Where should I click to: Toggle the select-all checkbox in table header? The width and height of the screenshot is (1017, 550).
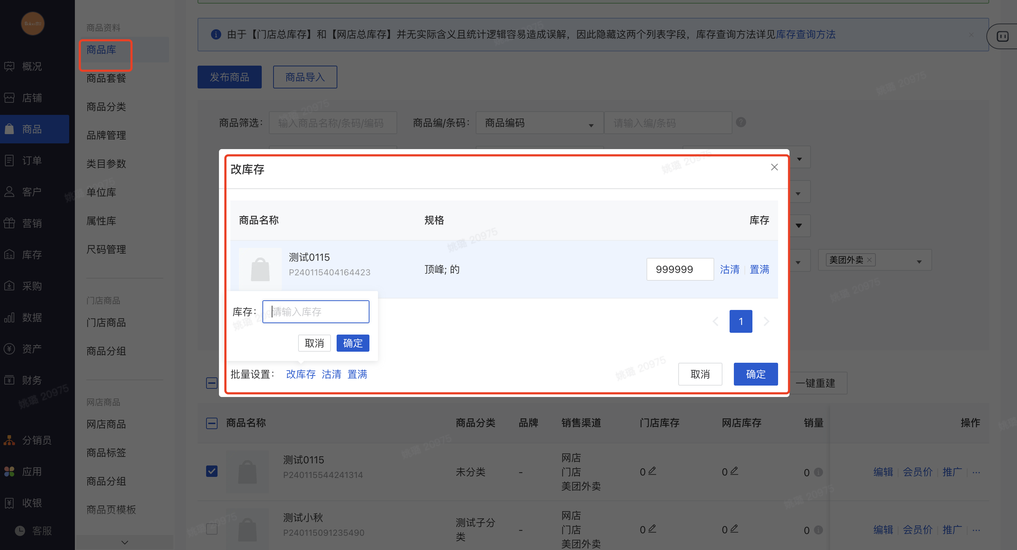(212, 423)
